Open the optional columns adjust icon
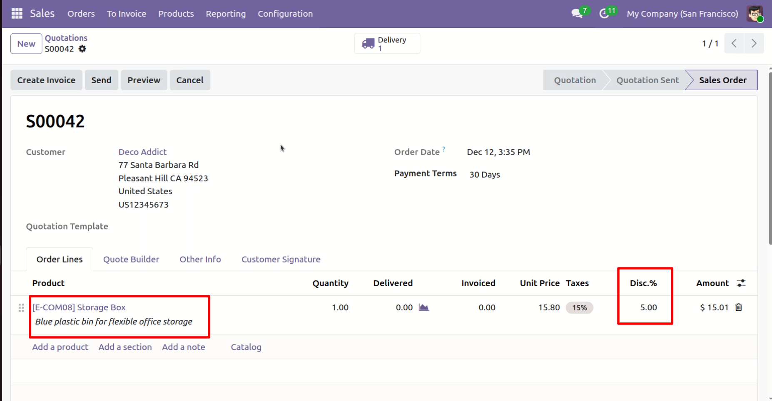This screenshot has height=401, width=772. (741, 283)
